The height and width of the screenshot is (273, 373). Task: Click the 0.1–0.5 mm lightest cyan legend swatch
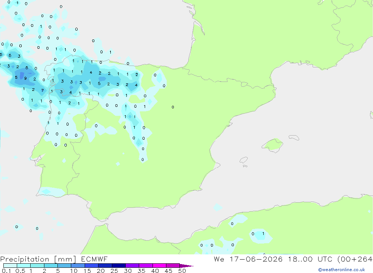pos(10,266)
